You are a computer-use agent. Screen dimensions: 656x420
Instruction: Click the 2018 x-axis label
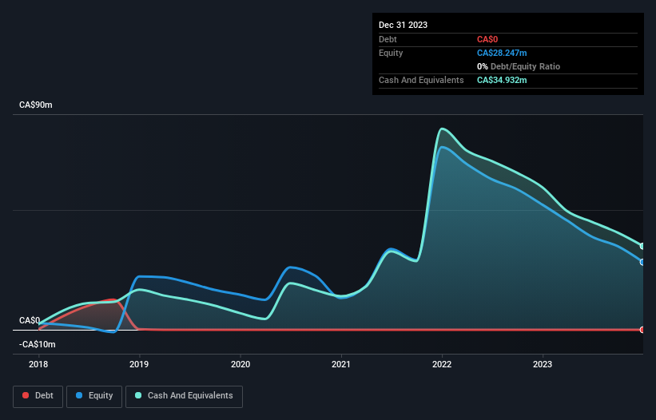point(38,364)
